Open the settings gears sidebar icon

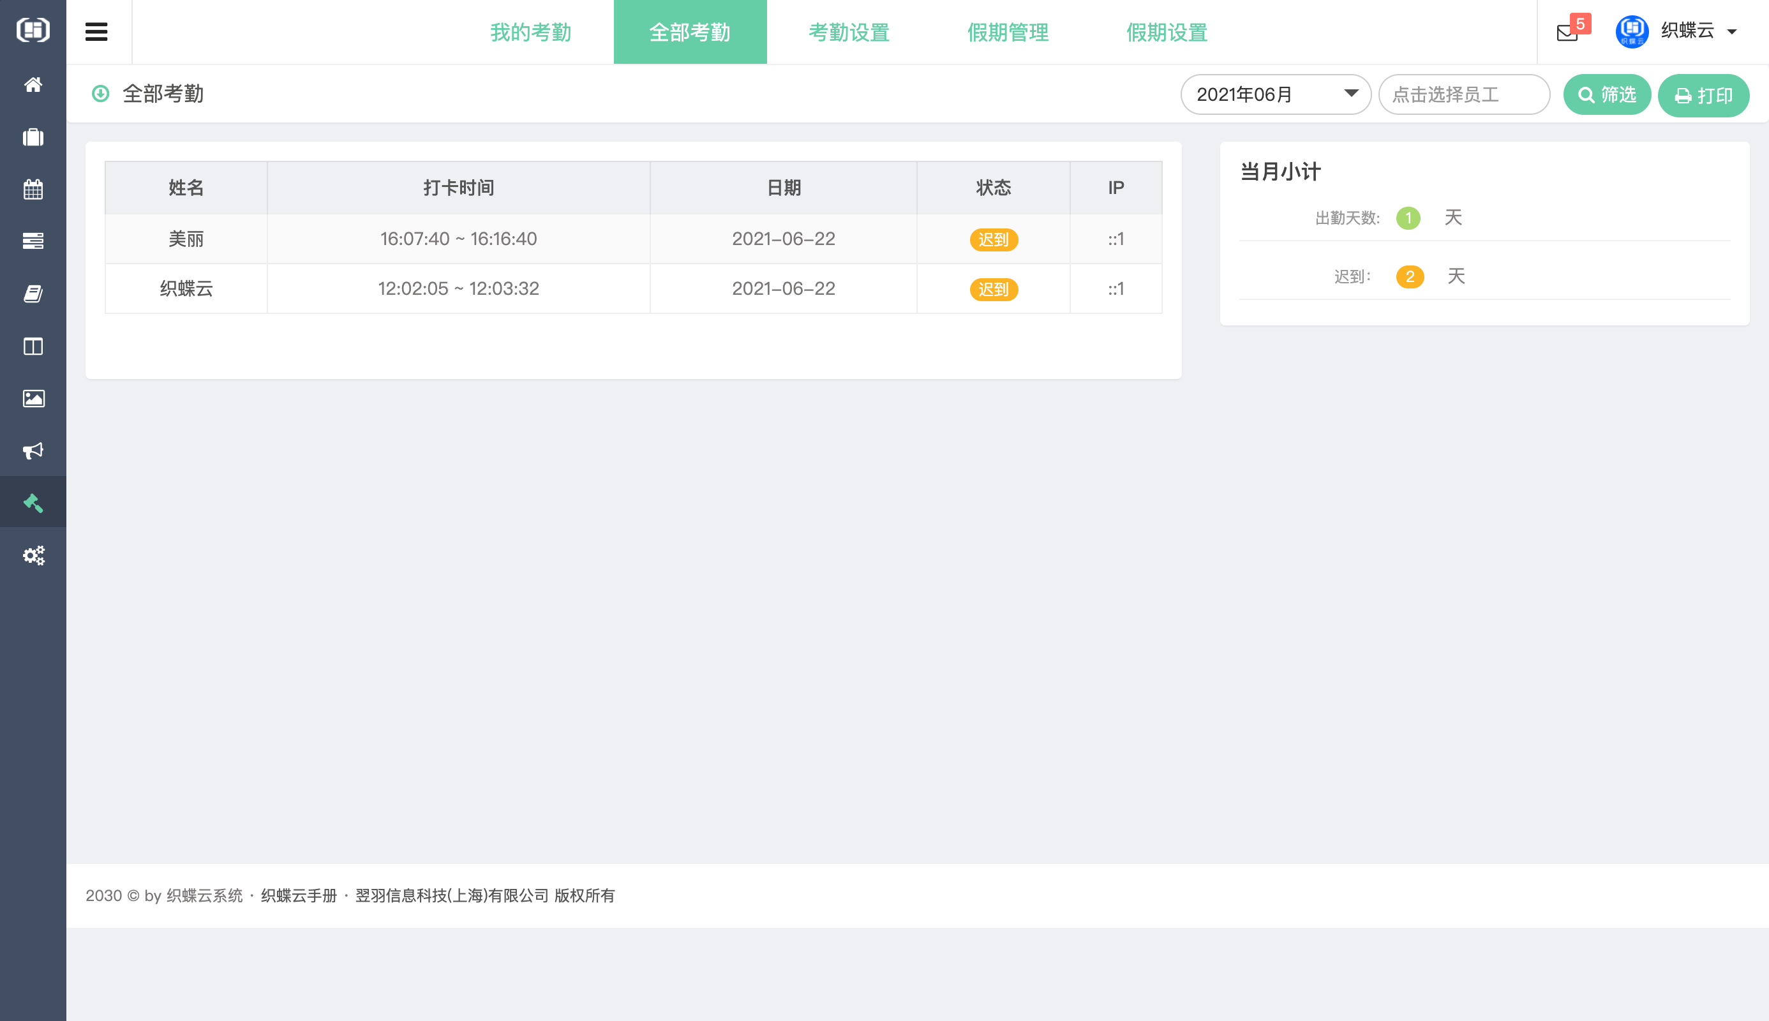(x=33, y=555)
